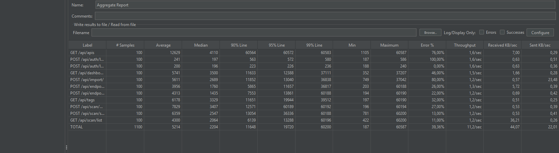Image resolution: width=559 pixels, height=153 pixels.
Task: Click the 90% Line column header
Action: tap(239, 45)
